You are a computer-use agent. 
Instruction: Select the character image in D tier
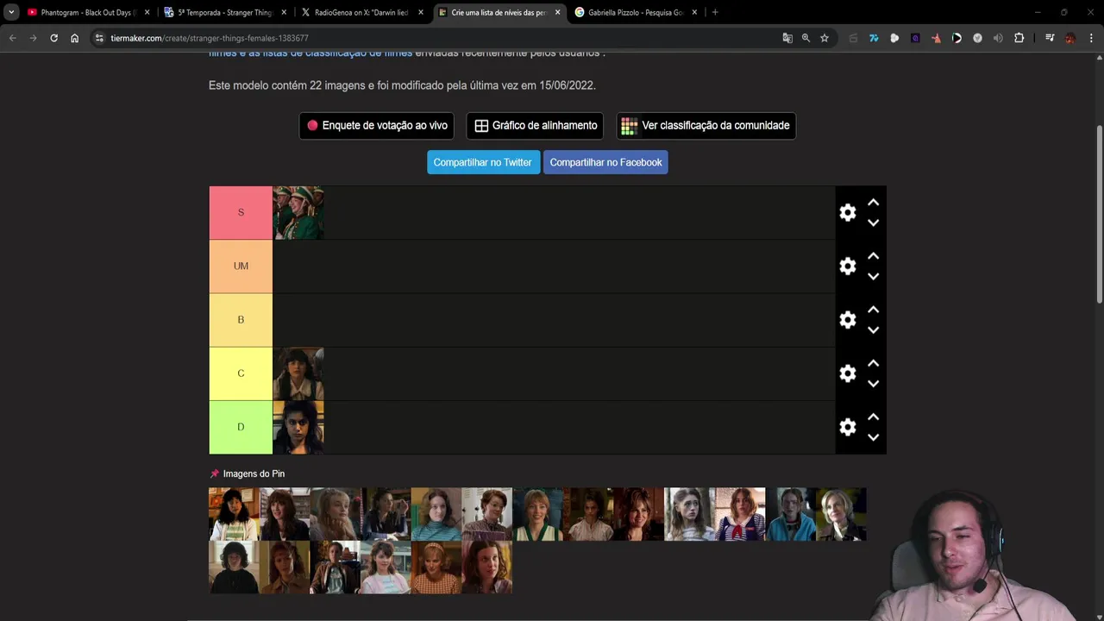click(298, 427)
